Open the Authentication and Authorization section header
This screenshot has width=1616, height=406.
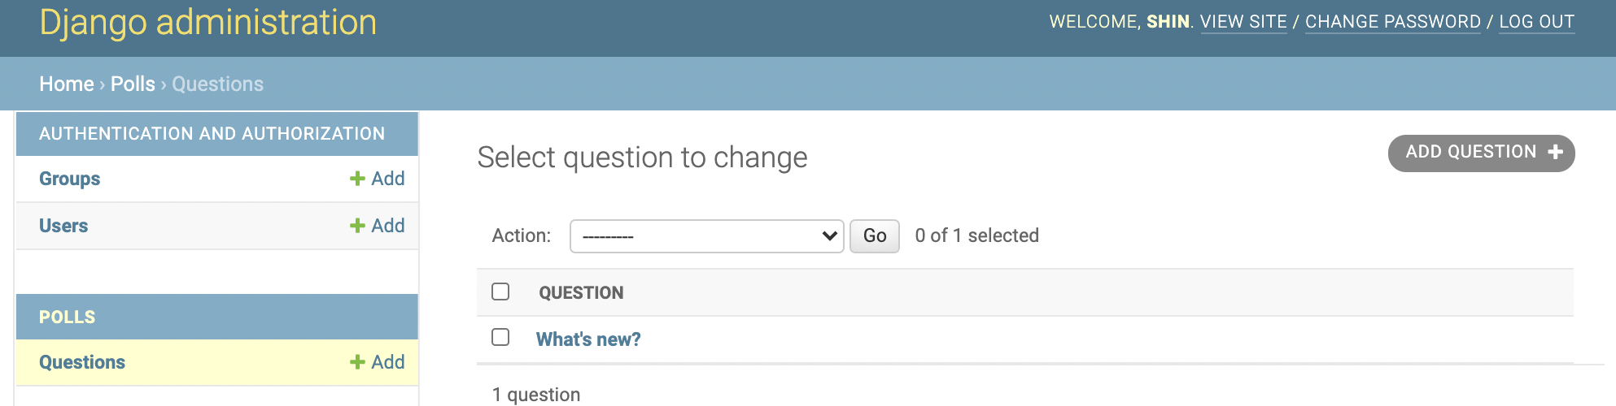212,134
